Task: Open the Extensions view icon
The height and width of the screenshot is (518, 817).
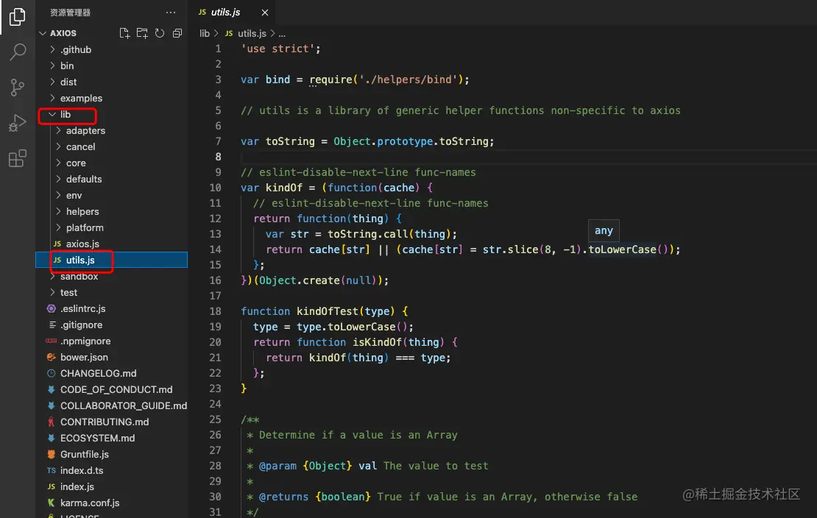Action: (17, 158)
